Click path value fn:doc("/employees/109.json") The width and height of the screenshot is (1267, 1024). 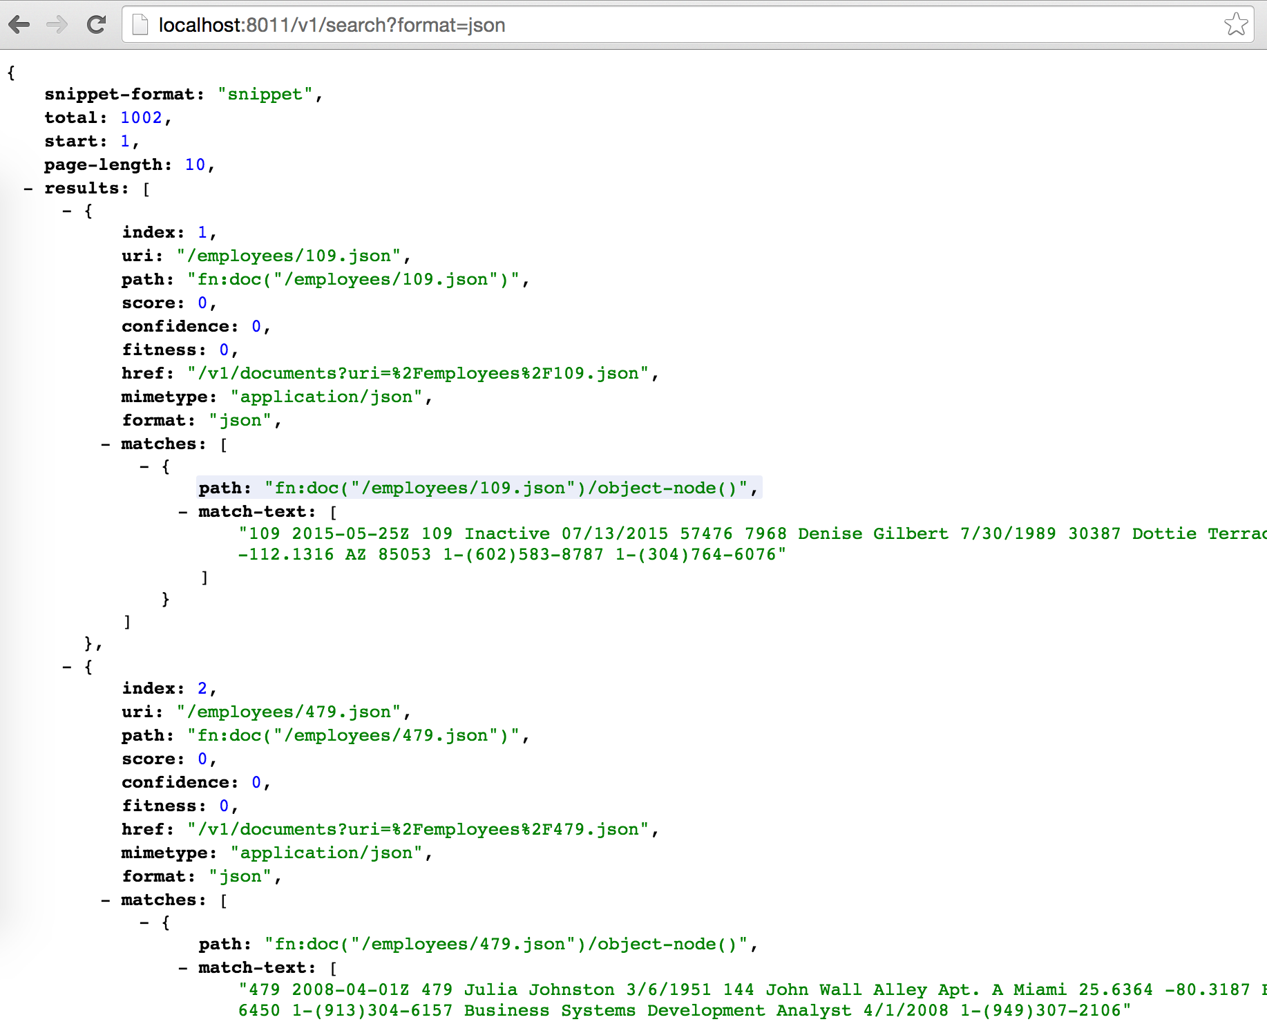click(354, 279)
